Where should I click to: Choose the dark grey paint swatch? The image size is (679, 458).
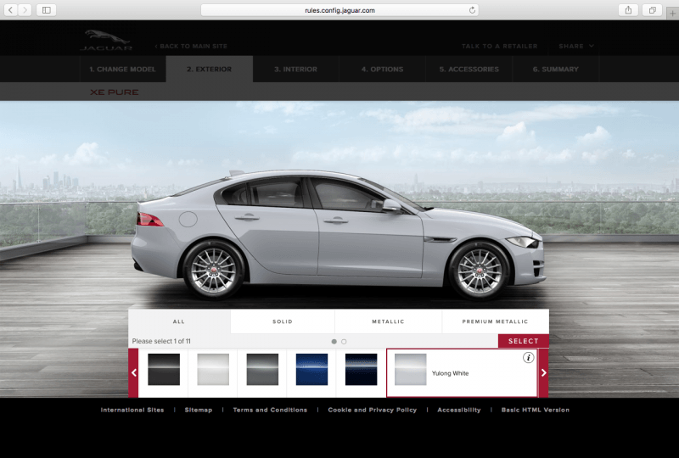tap(262, 369)
